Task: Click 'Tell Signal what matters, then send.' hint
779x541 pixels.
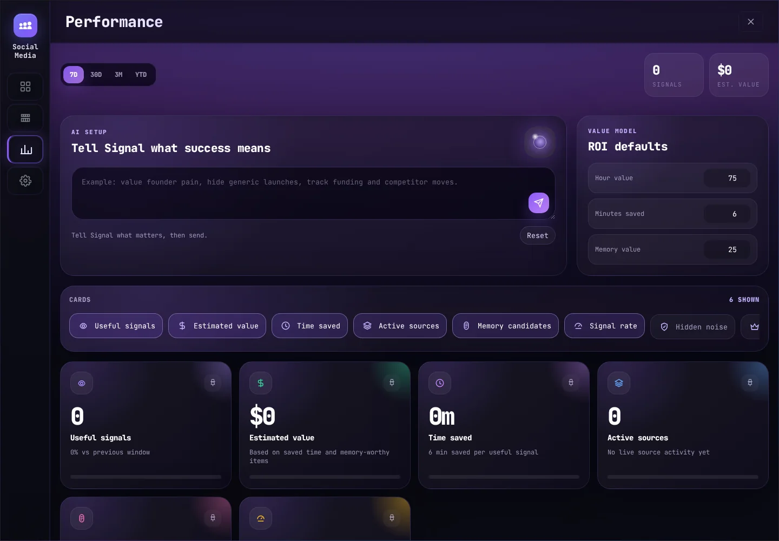Action: click(x=140, y=235)
